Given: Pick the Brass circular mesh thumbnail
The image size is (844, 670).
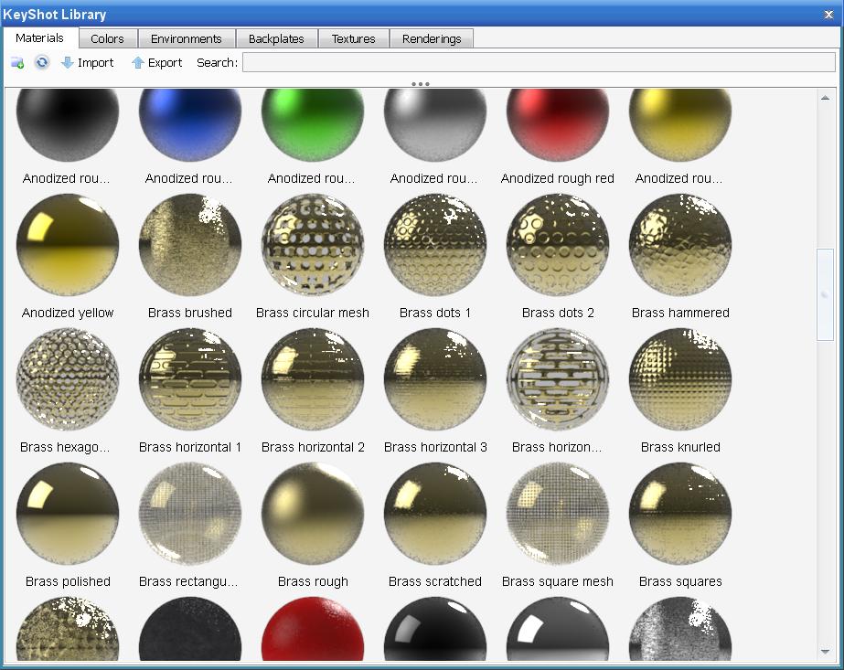Looking at the screenshot, I should [313, 246].
